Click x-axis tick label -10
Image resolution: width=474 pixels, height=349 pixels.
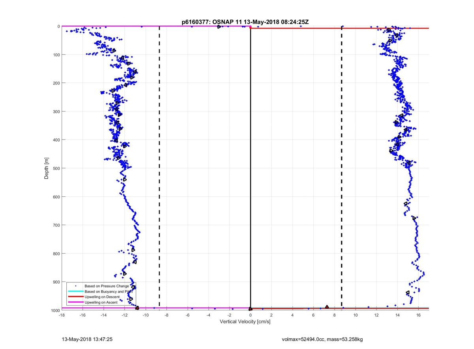pyautogui.click(x=145, y=315)
